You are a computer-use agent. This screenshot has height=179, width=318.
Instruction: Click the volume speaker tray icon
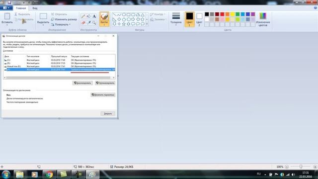pyautogui.click(x=293, y=175)
